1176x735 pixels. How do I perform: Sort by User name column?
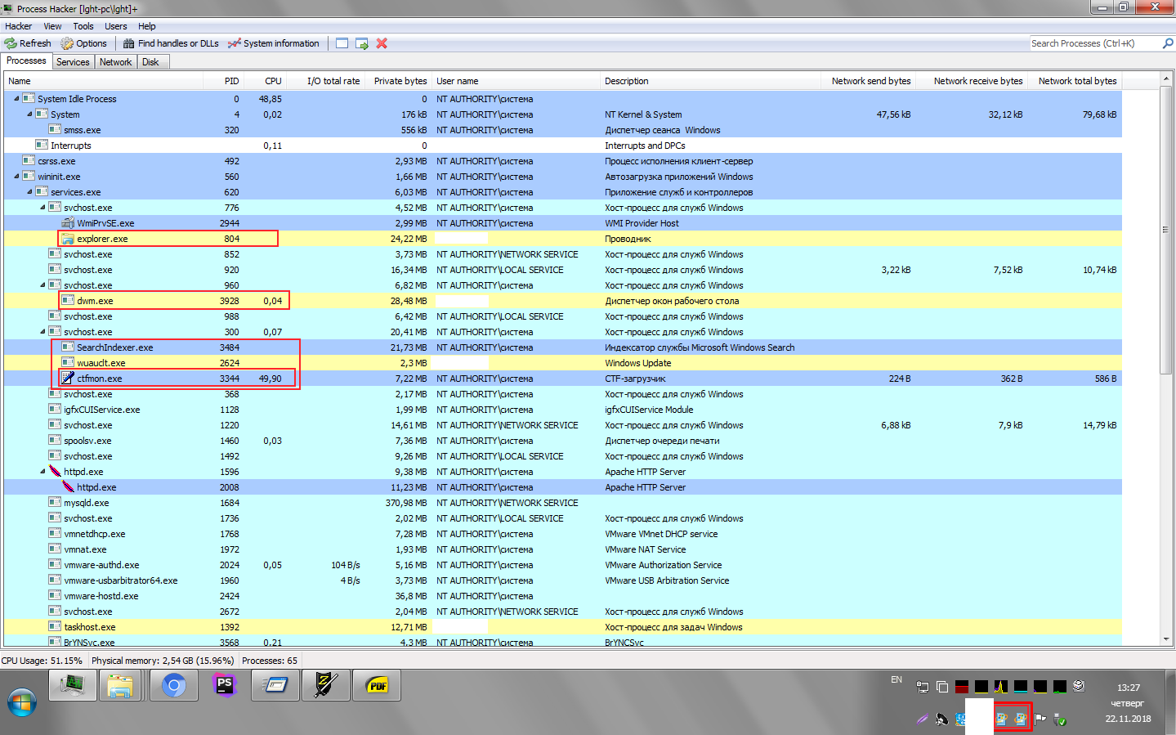pyautogui.click(x=516, y=81)
